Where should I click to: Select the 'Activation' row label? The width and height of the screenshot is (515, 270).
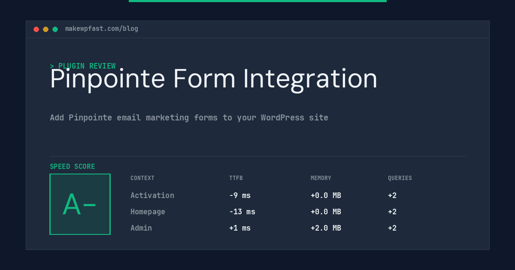click(x=152, y=195)
